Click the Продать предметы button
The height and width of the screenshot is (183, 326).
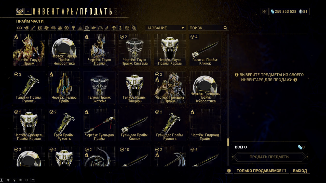269,157
